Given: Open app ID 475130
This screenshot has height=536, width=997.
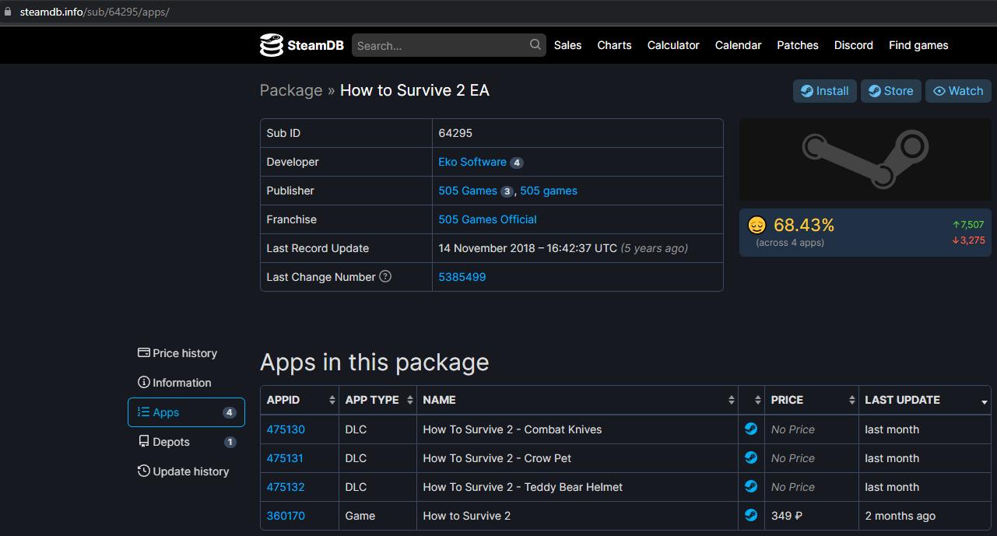Looking at the screenshot, I should 286,429.
